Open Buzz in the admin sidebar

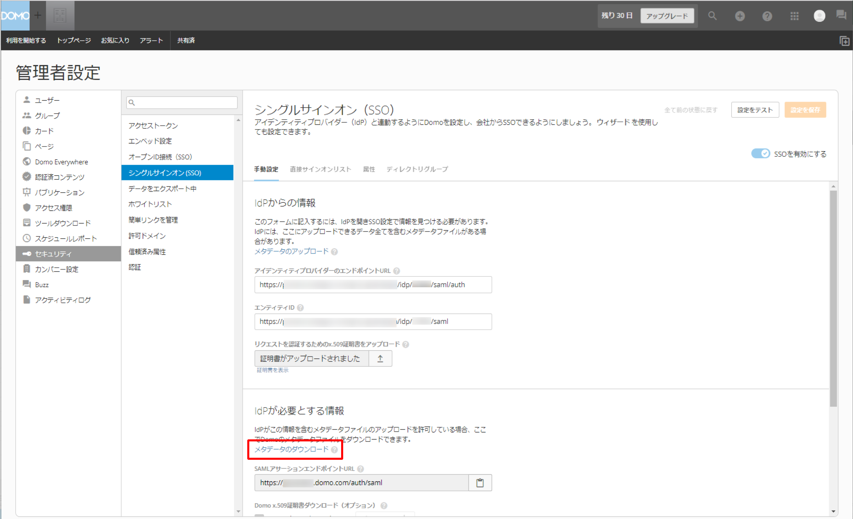(69, 285)
